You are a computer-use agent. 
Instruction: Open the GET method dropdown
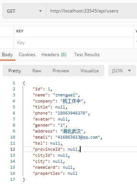pyautogui.click(x=25, y=11)
